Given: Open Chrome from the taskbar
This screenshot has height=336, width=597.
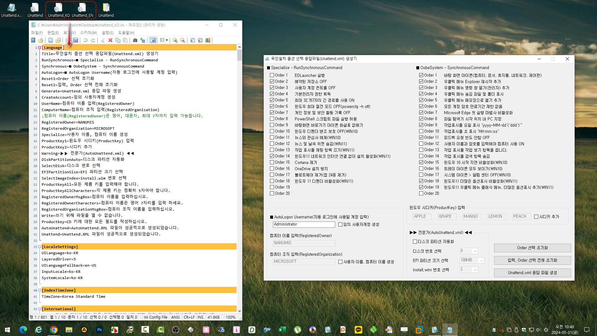Looking at the screenshot, I should [54, 329].
